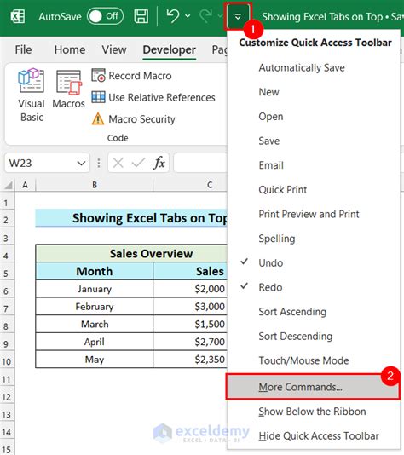Click the Sales Overview header cell
Image resolution: width=404 pixels, height=455 pixels.
tap(131, 254)
